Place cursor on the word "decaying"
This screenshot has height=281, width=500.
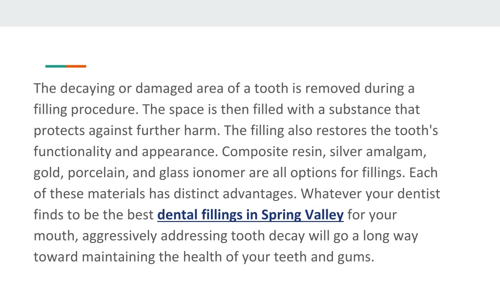point(87,89)
